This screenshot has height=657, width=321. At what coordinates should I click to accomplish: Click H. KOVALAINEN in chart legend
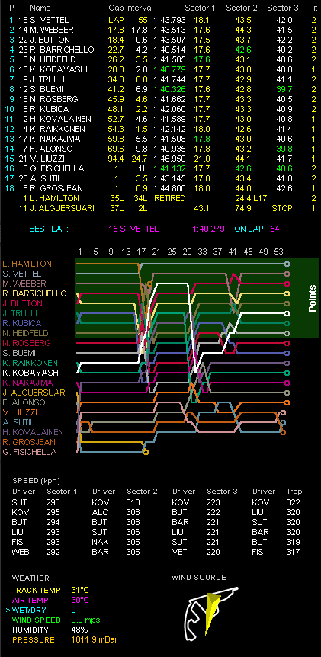click(33, 432)
